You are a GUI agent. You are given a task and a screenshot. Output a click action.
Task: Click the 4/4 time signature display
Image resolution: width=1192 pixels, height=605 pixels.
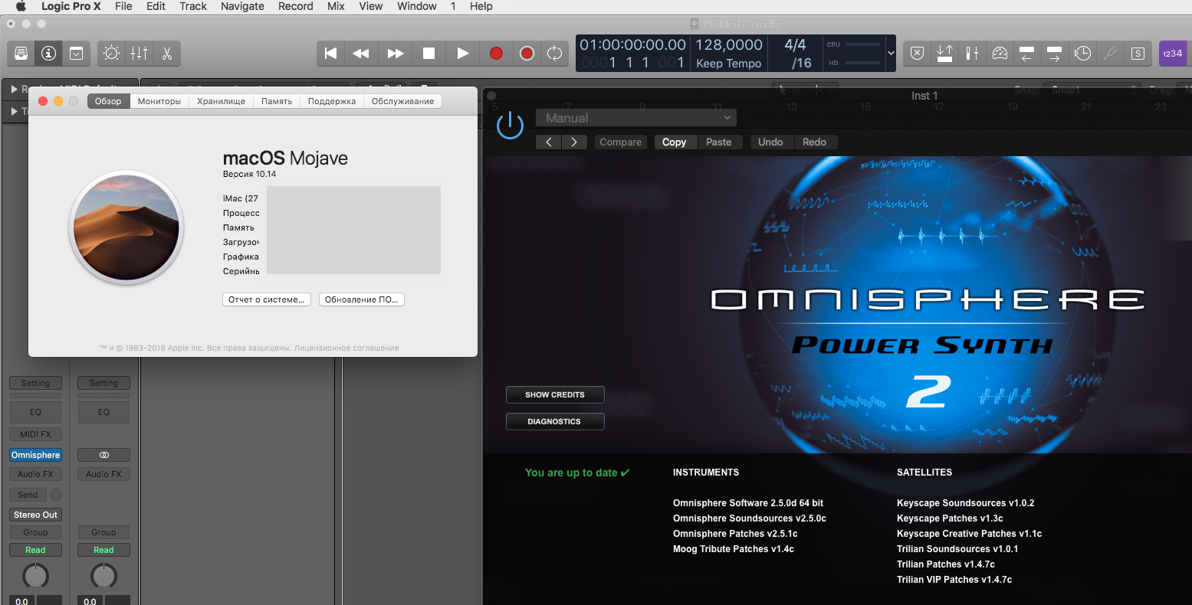pyautogui.click(x=796, y=45)
